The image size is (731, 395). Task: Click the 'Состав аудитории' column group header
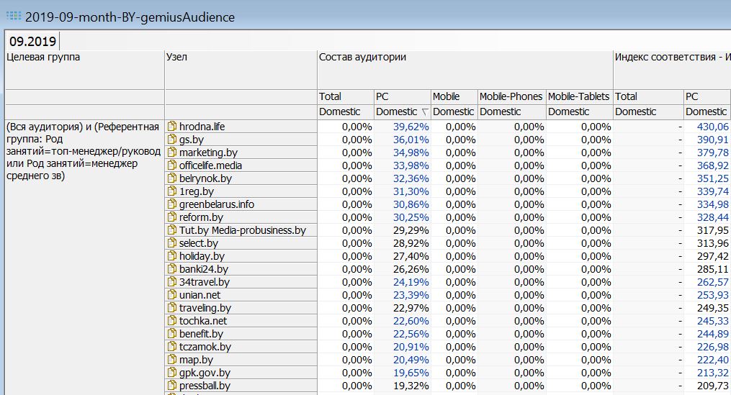pyautogui.click(x=363, y=58)
